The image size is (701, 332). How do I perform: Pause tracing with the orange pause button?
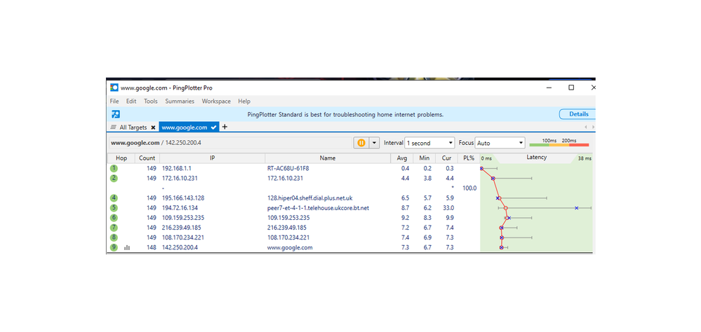click(361, 143)
